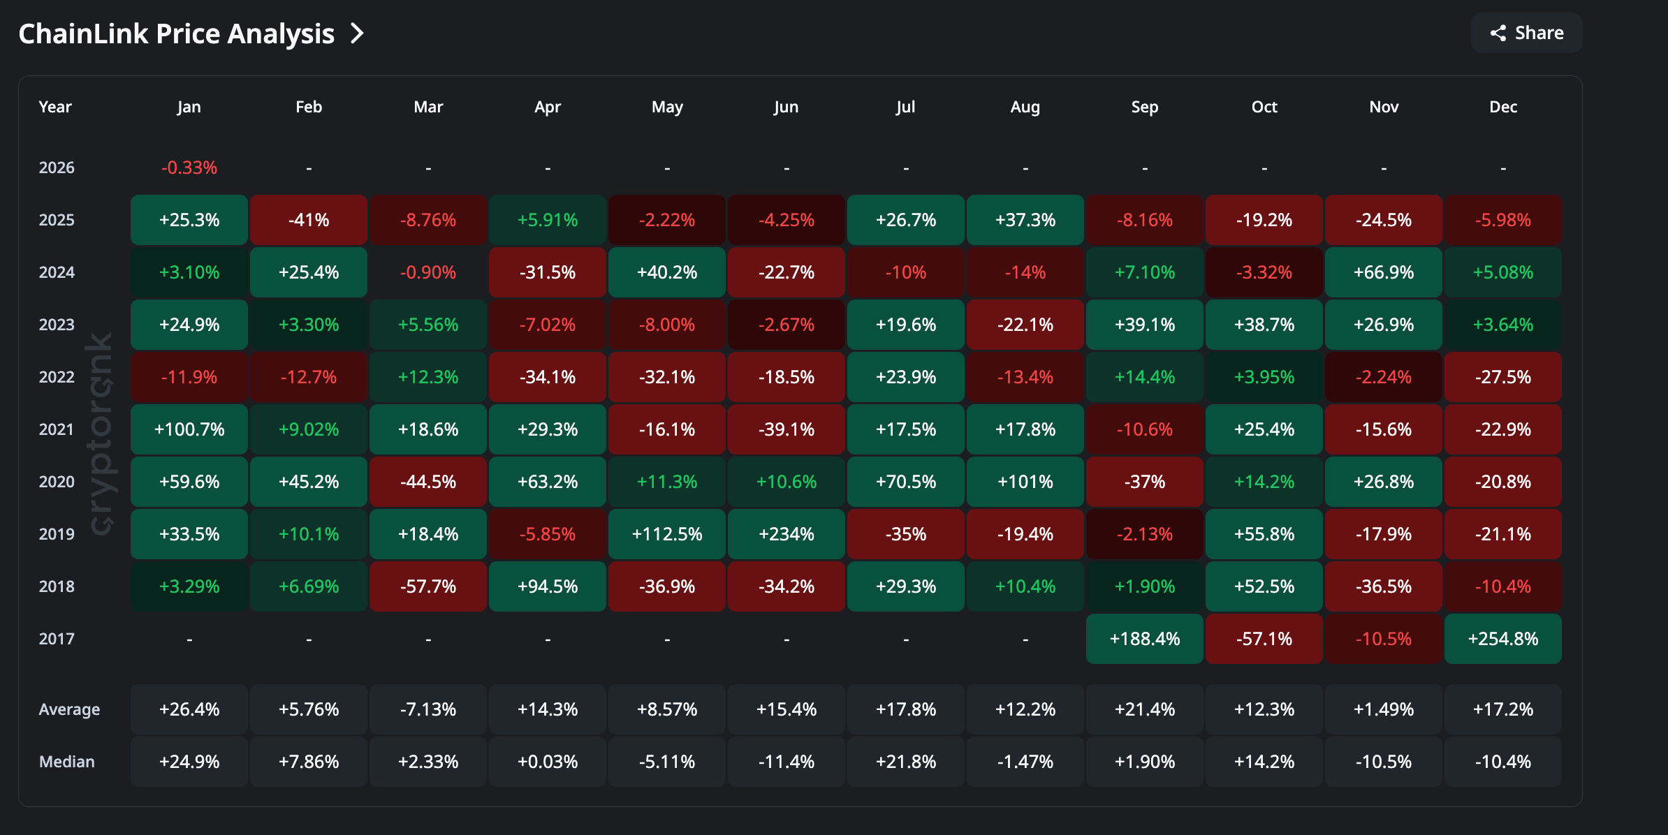Click the September 2017 +188.4% cell
1668x835 pixels.
tap(1144, 639)
